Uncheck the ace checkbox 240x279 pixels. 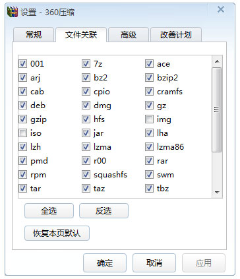pos(149,64)
